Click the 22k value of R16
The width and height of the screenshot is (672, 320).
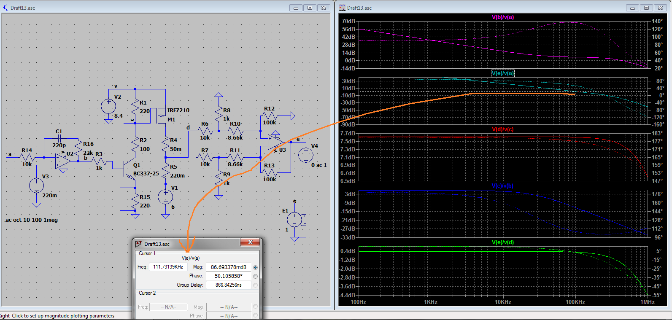point(88,153)
